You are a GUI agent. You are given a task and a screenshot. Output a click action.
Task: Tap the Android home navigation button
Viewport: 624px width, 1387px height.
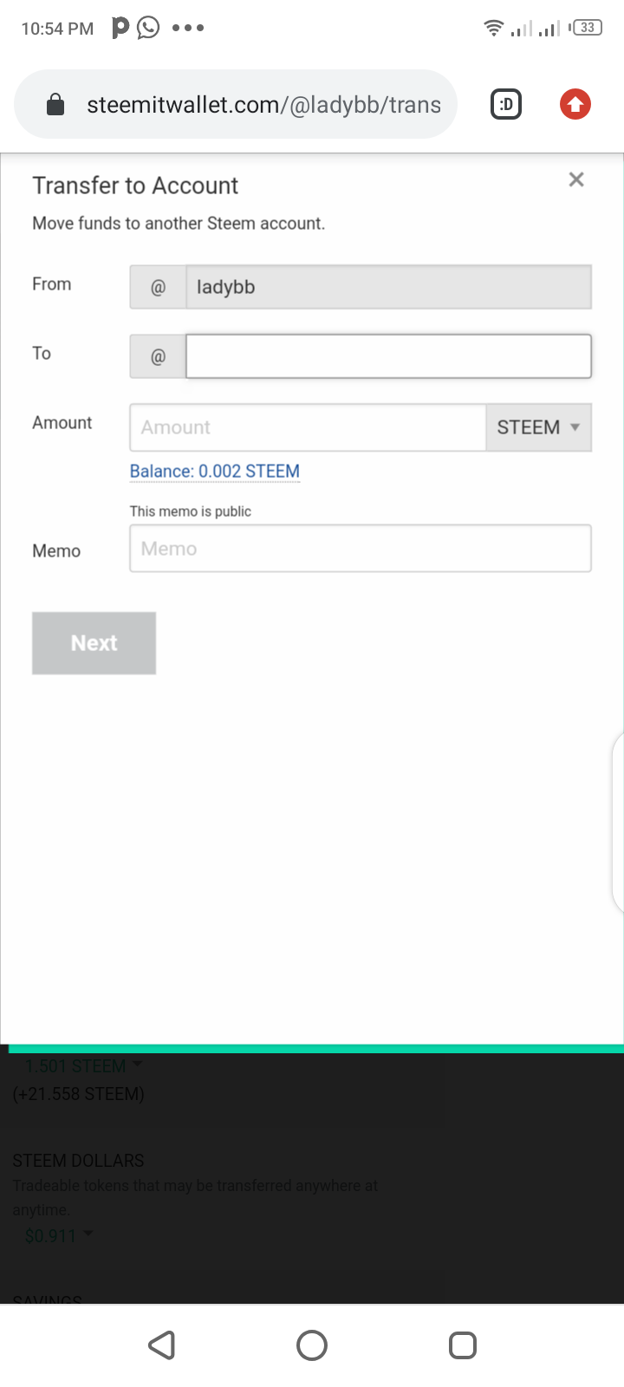point(312,1345)
